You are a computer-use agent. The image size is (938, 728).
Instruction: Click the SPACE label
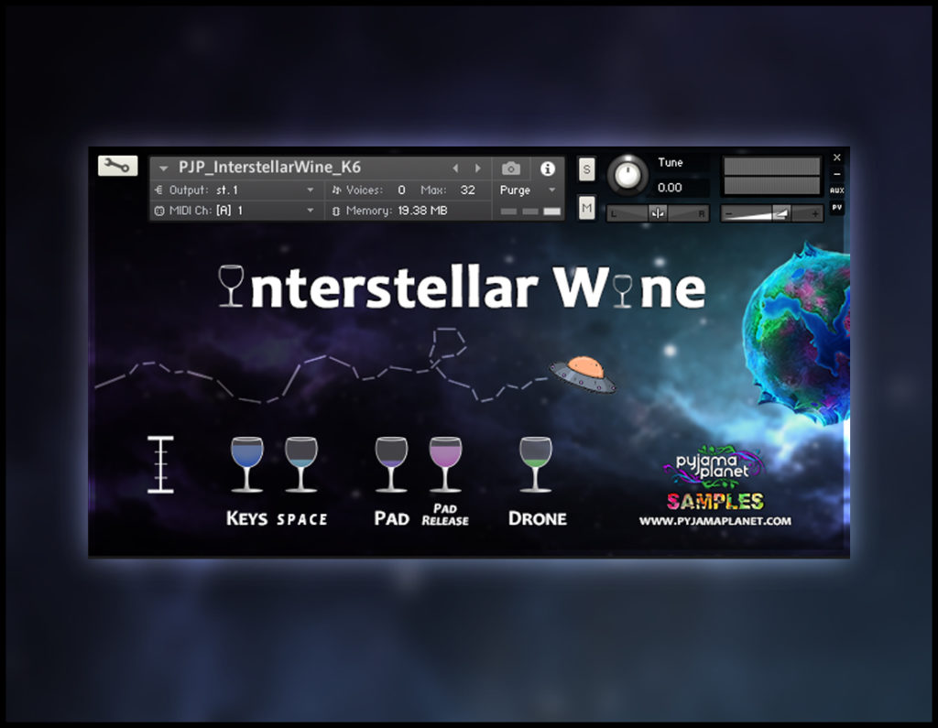302,519
